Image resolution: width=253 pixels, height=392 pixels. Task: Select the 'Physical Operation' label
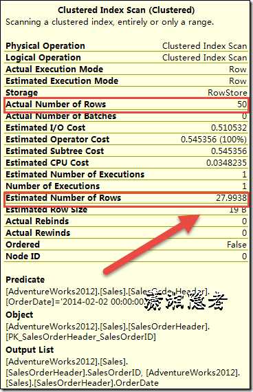click(x=45, y=46)
